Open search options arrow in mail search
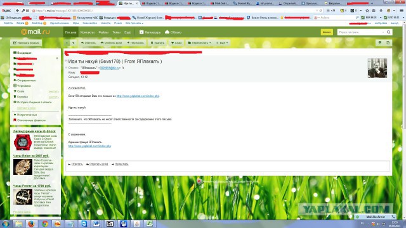 (383, 32)
